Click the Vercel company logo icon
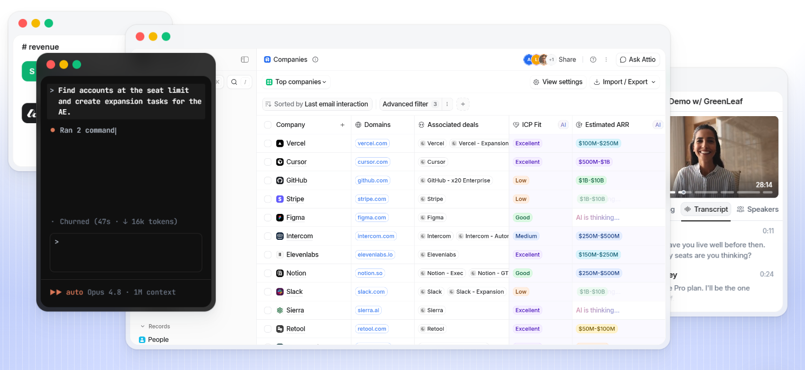Screen dimensions: 805x370 (x=280, y=143)
